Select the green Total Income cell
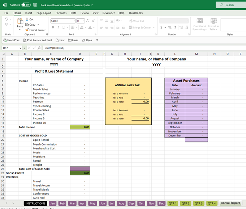 coord(80,127)
